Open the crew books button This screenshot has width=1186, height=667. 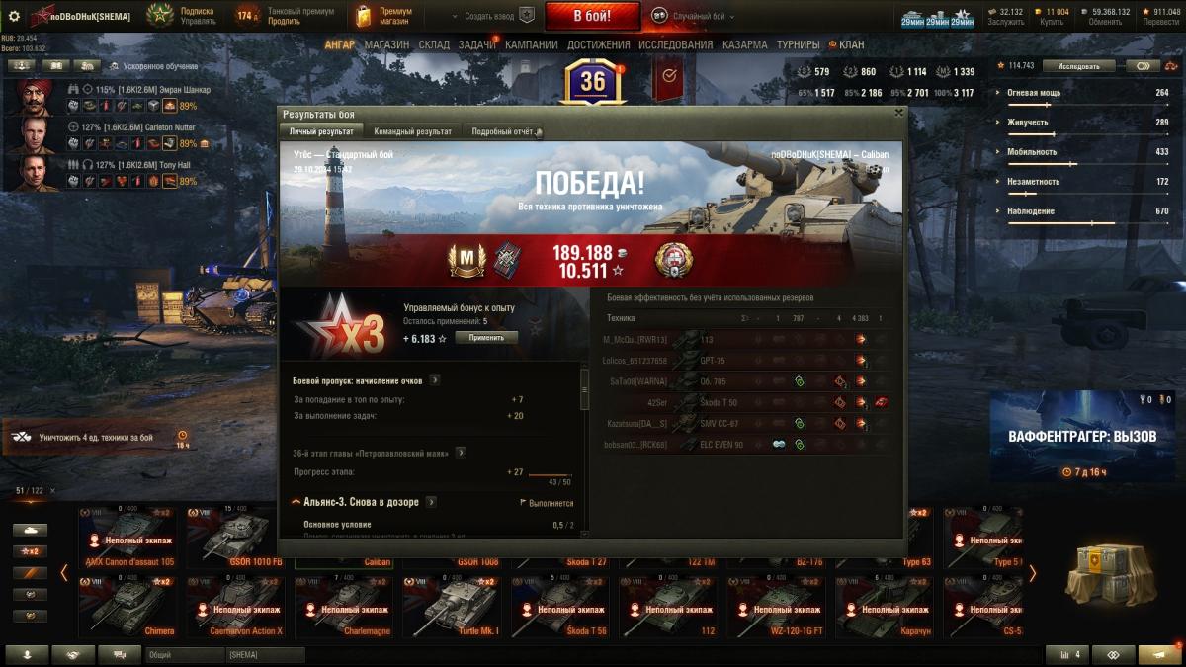click(x=54, y=65)
